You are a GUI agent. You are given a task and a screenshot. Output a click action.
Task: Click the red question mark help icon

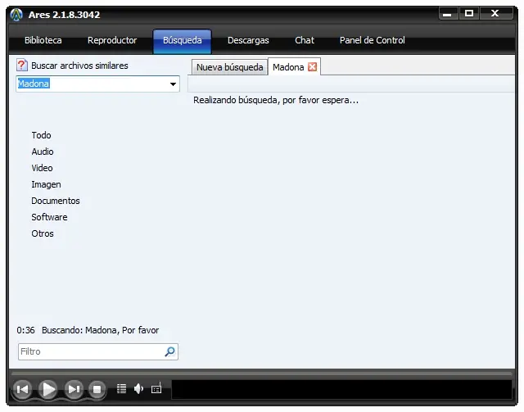click(22, 66)
